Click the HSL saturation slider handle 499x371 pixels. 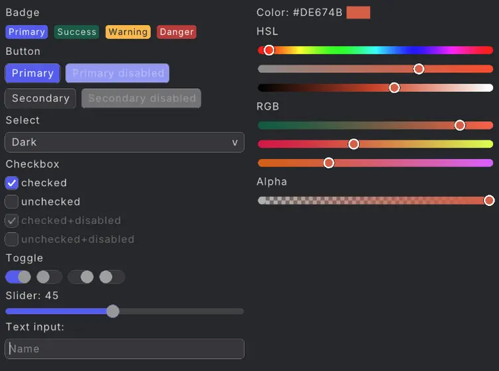[x=419, y=69]
